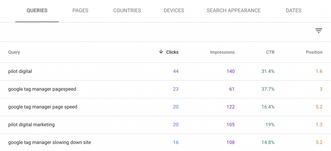Sort by Clicks column header
The height and width of the screenshot is (151, 331).
(172, 52)
